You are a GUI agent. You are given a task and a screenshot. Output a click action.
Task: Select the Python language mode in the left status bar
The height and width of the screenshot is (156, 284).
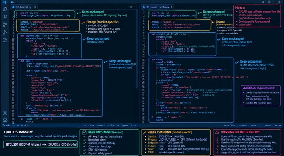click(125, 126)
